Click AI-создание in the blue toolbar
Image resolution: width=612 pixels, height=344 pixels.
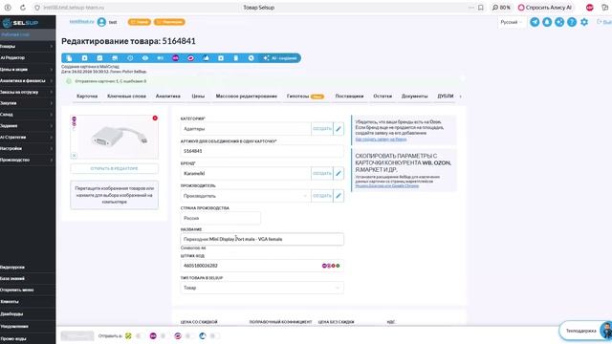(x=280, y=58)
